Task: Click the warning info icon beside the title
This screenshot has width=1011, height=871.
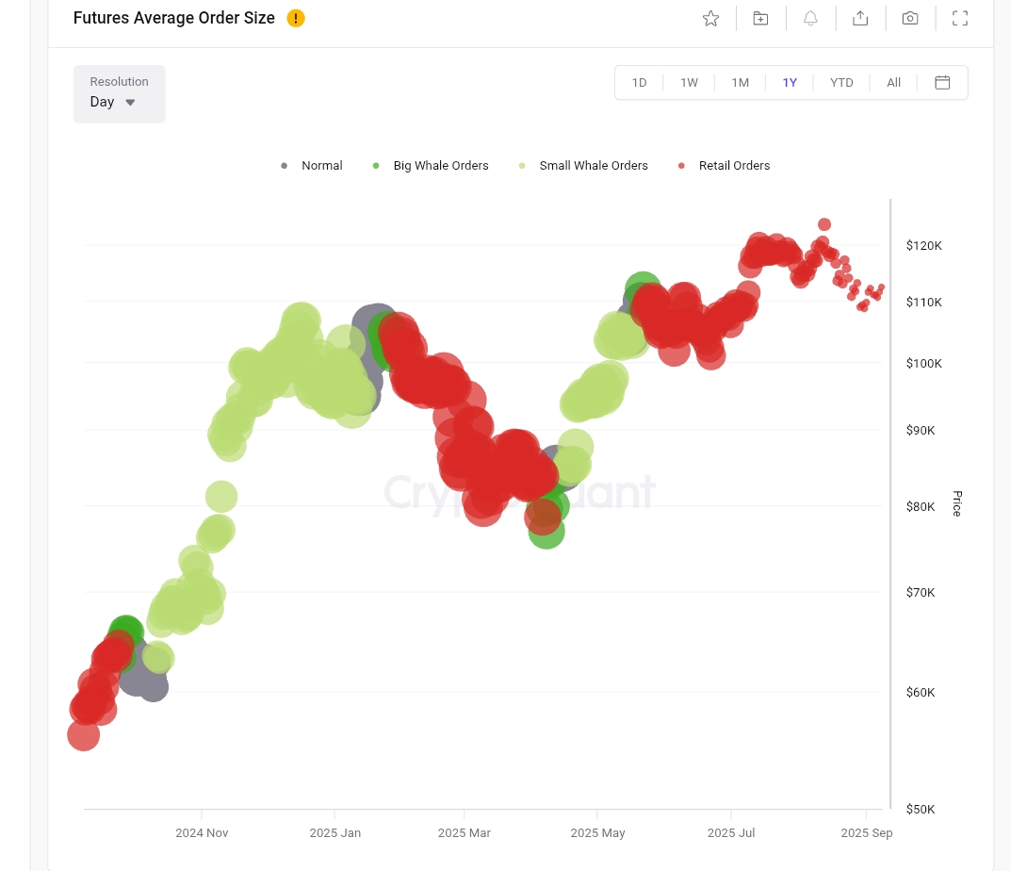Action: pyautogui.click(x=295, y=18)
